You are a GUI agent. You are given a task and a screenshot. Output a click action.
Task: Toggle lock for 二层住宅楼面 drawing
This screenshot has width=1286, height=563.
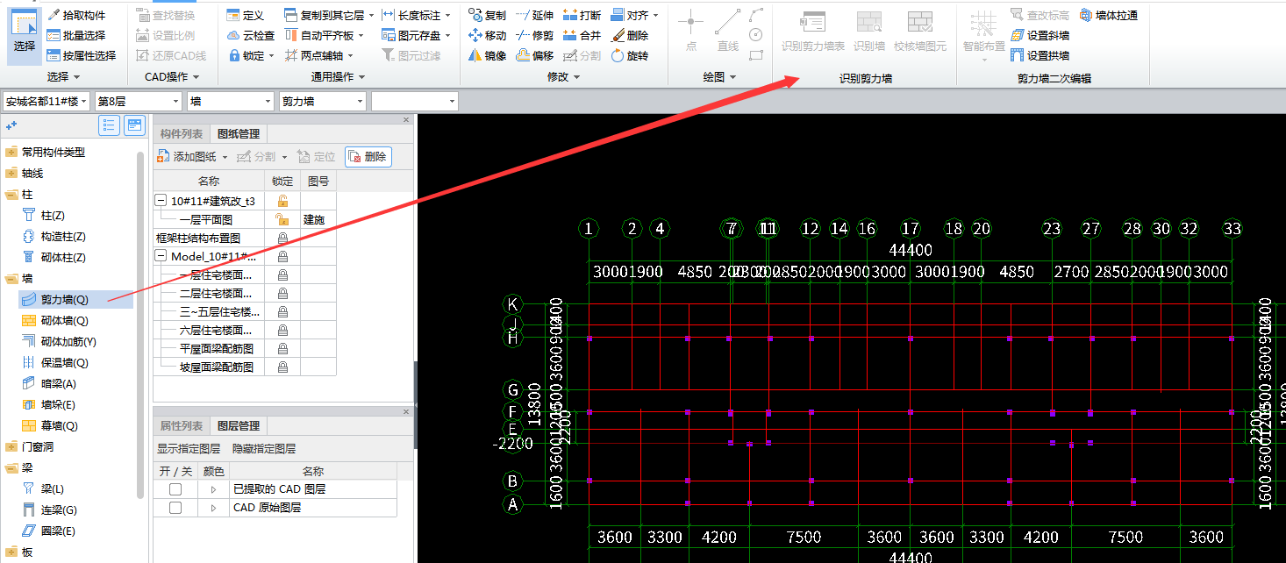282,293
